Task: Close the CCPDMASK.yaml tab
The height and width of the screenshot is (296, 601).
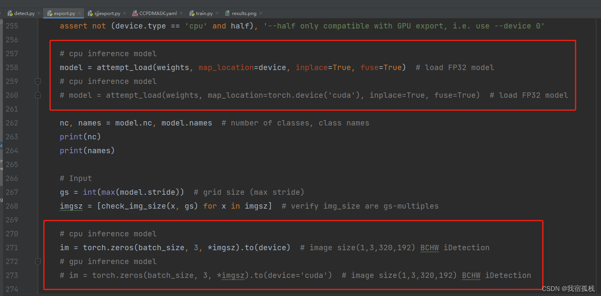Action: click(181, 13)
